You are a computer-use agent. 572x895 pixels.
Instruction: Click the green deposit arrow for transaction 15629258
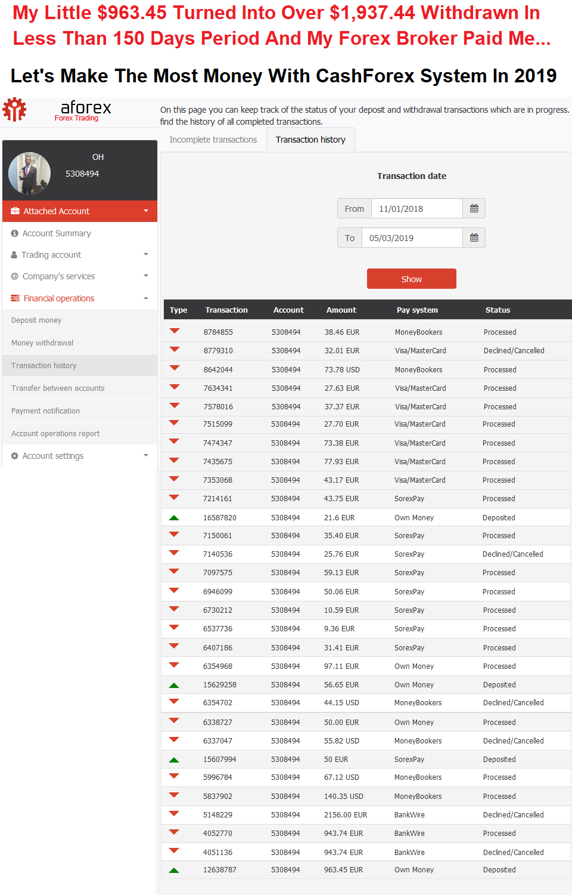[x=174, y=685]
